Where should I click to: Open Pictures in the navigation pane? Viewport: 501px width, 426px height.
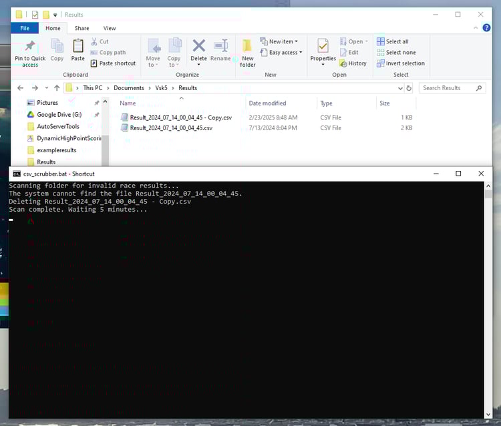[x=47, y=103]
